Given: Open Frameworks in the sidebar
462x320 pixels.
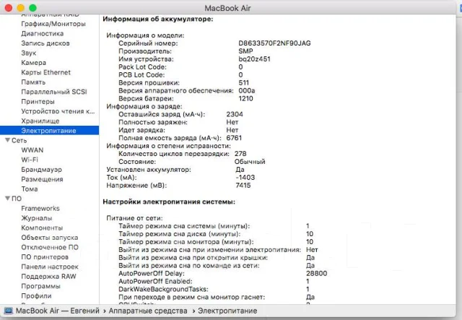Looking at the screenshot, I should 40,209.
